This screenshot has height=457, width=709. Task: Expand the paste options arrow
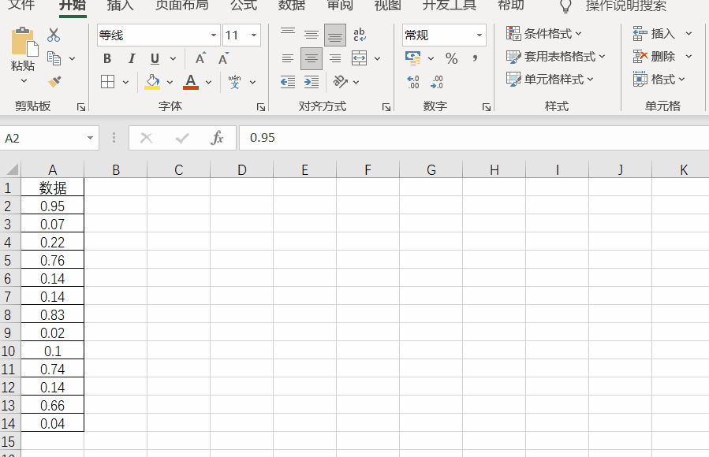click(x=24, y=81)
